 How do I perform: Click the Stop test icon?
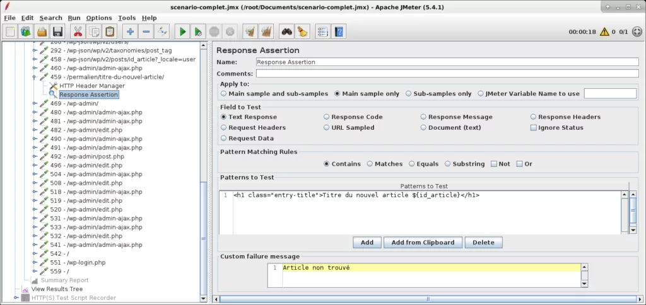[x=214, y=32]
